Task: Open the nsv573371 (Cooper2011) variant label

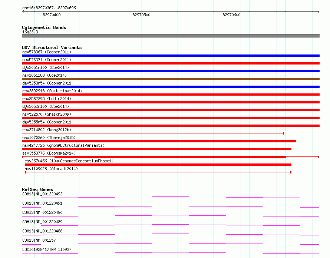Action: [x=47, y=60]
